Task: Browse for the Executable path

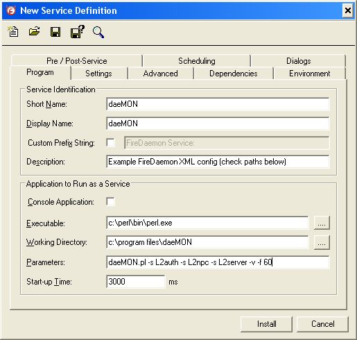Action: 322,223
